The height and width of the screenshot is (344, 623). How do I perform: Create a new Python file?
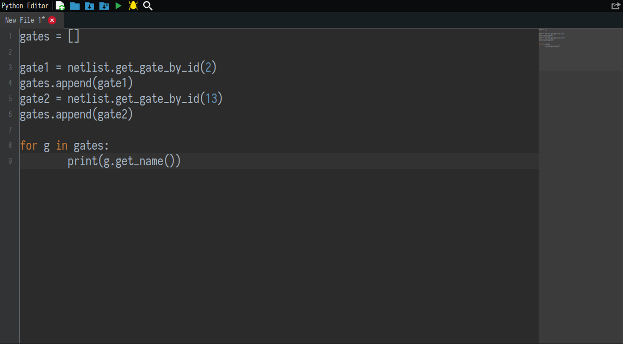pos(60,6)
